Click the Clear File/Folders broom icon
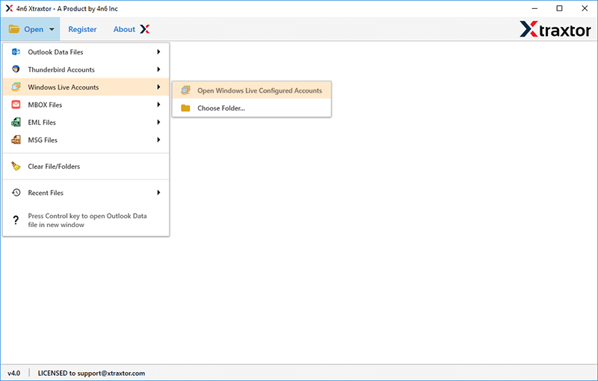The image size is (598, 381). click(x=16, y=166)
